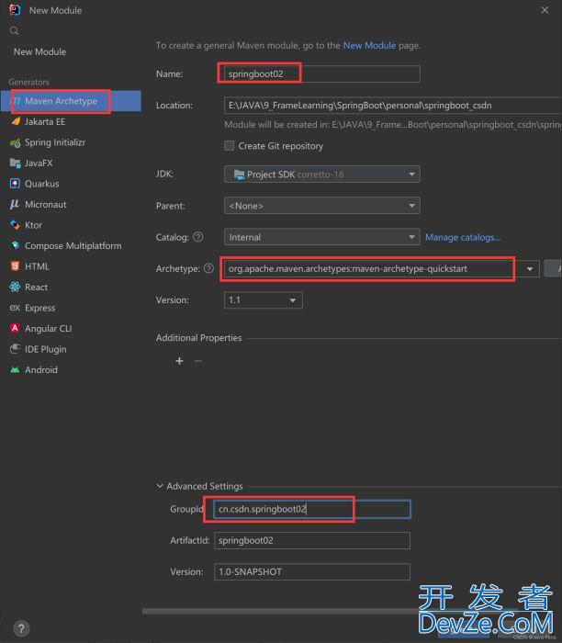Image resolution: width=562 pixels, height=643 pixels.
Task: Click the JavaFX folder icon
Action: click(x=16, y=163)
